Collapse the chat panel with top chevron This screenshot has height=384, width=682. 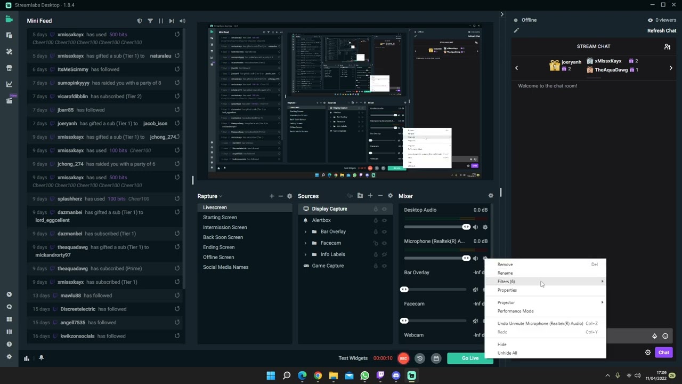point(502,14)
